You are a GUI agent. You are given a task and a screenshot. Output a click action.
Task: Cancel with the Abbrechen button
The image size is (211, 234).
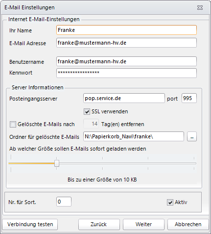pyautogui.click(x=188, y=224)
